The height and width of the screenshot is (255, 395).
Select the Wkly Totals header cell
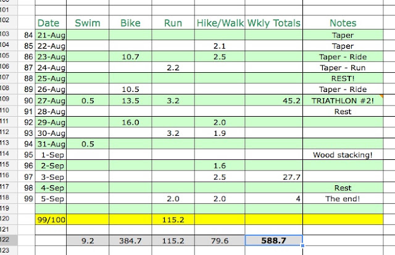(274, 23)
